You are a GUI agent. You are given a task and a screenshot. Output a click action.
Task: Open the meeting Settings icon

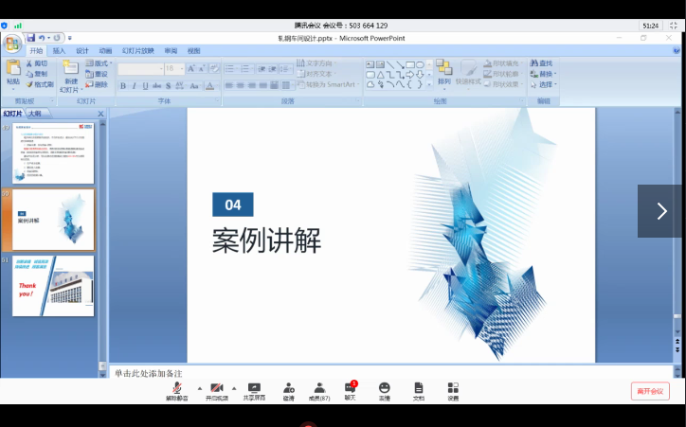point(453,389)
